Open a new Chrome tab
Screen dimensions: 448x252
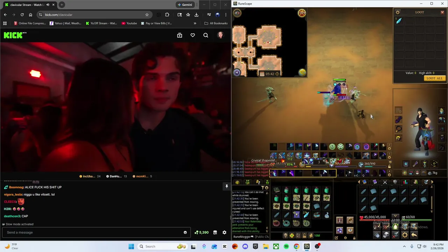point(62,5)
